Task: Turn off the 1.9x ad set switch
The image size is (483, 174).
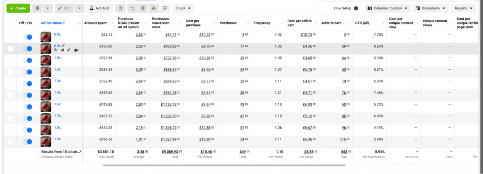Action: coord(27,141)
